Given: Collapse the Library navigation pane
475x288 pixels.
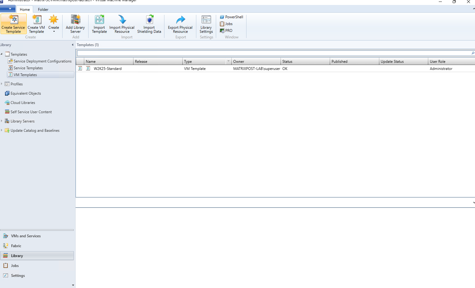Looking at the screenshot, I should point(73,45).
